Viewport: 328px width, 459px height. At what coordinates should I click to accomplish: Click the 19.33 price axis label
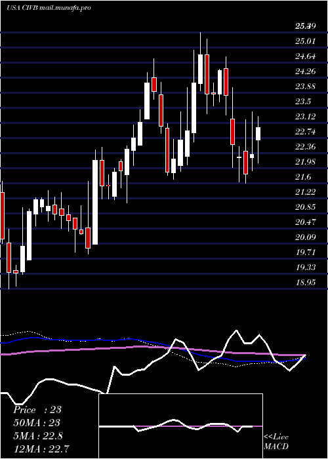pyautogui.click(x=305, y=268)
